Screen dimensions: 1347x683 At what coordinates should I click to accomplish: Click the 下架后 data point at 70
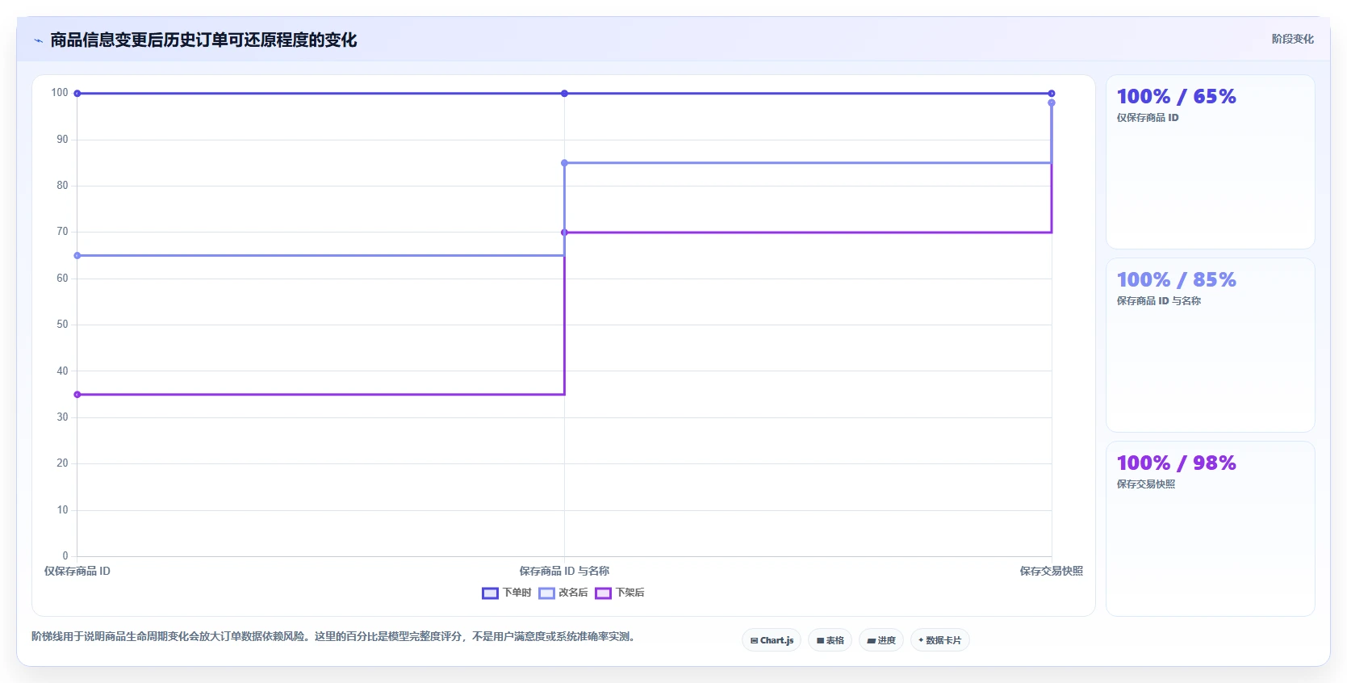[564, 233]
